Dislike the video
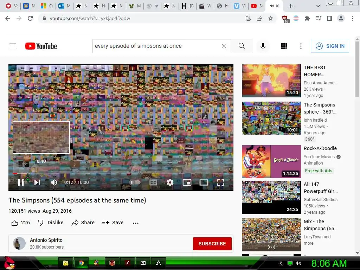This screenshot has width=360, height=270. coord(51,223)
